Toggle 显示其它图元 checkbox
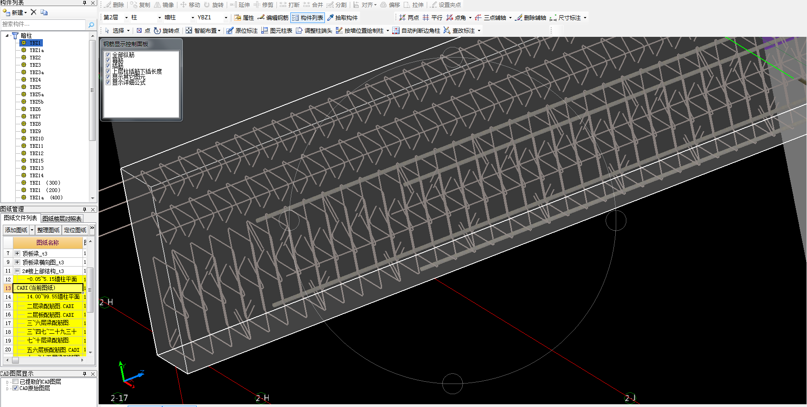The height and width of the screenshot is (407, 807). coord(108,77)
